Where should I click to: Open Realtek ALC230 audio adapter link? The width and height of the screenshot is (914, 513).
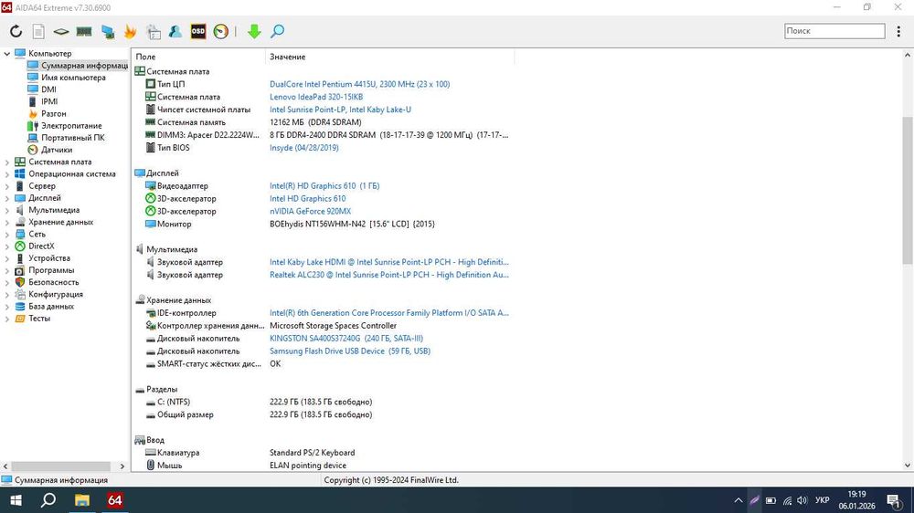click(x=388, y=275)
